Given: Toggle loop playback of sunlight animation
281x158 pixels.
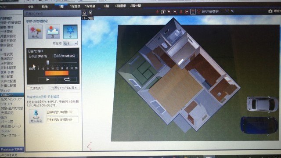Looking at the screenshot, I should click(x=67, y=79).
